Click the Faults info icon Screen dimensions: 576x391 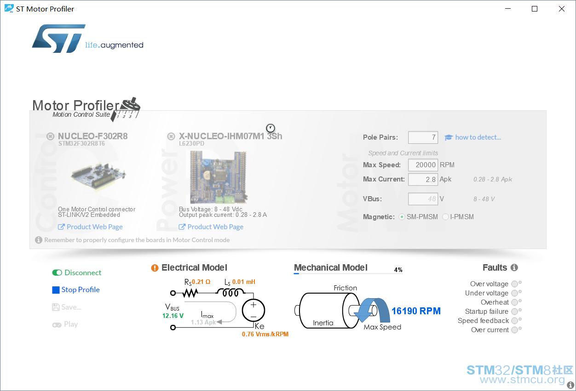(x=514, y=267)
